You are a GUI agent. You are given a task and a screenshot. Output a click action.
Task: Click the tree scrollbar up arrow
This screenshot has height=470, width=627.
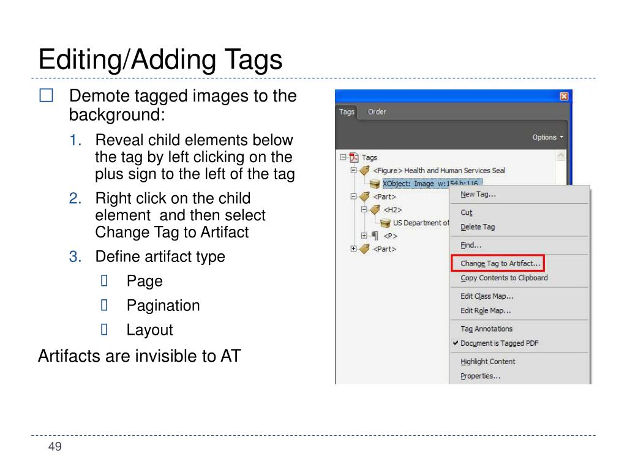561,155
